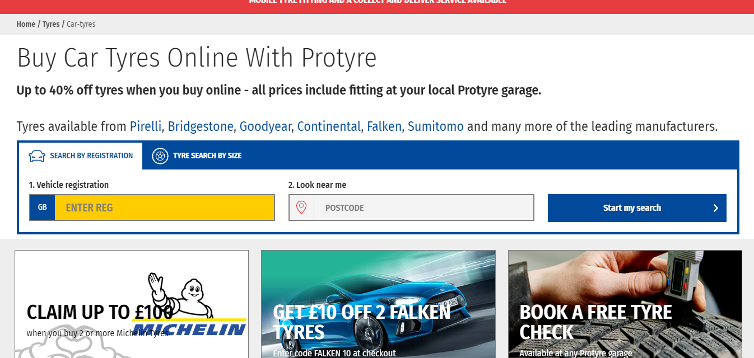This screenshot has width=754, height=358.
Task: Switch to Search by Registration tab
Action: [81, 156]
